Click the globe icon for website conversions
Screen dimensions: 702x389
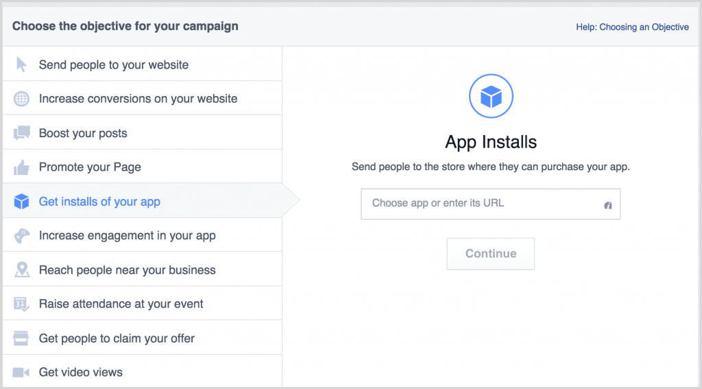pos(21,99)
